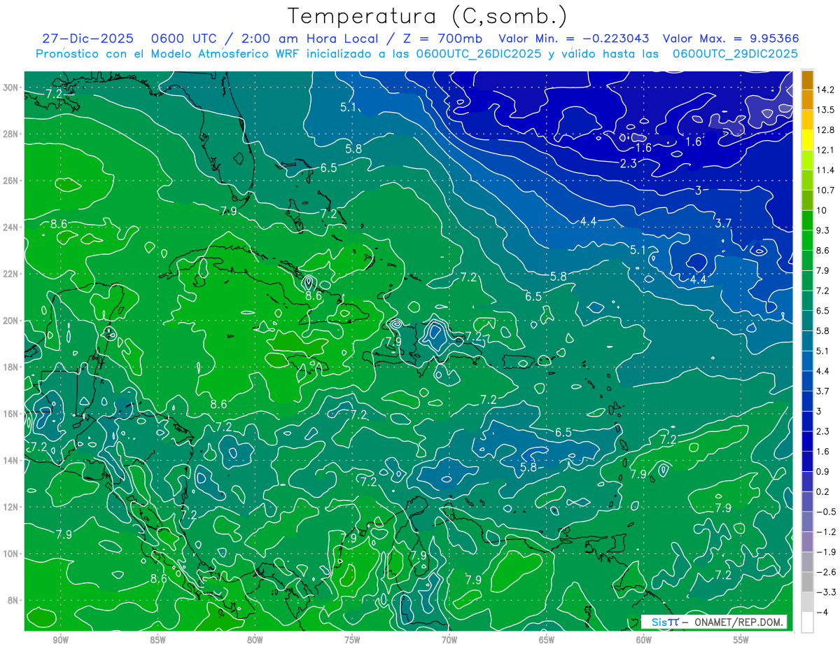Click the "12N" latitude axis label

point(12,507)
